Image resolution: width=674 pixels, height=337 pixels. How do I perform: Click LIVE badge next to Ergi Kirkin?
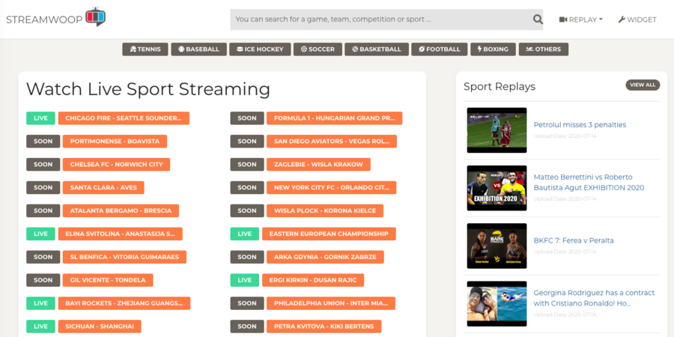(245, 280)
